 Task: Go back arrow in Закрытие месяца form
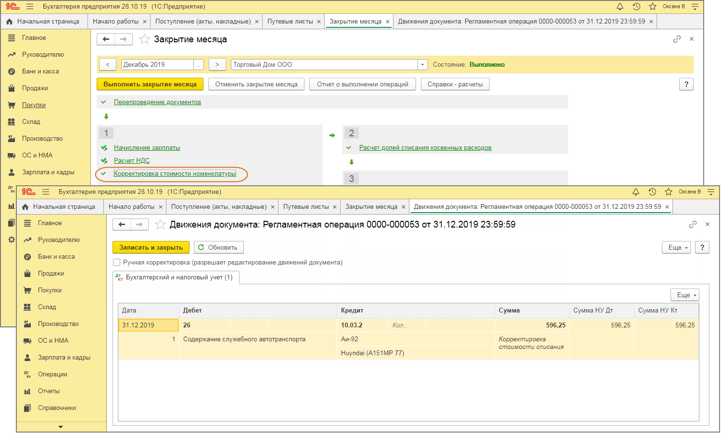106,39
